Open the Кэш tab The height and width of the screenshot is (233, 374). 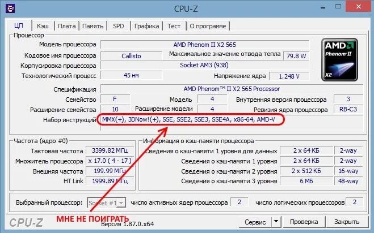click(x=43, y=26)
